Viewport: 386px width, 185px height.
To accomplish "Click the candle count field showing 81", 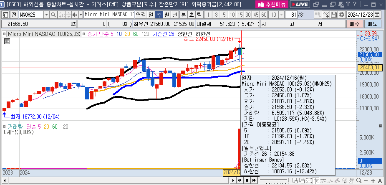I will click(291, 15).
